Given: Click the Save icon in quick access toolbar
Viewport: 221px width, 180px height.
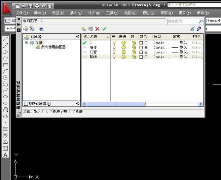Looking at the screenshot, I should pyautogui.click(x=31, y=6).
